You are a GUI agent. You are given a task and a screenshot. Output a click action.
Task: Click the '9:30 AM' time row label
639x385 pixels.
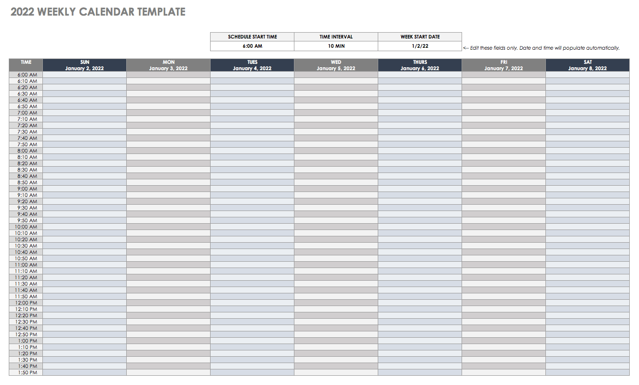point(26,208)
